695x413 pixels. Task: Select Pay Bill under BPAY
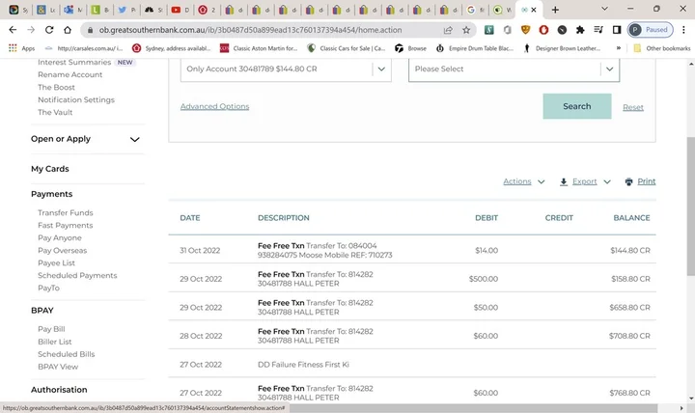pos(51,329)
